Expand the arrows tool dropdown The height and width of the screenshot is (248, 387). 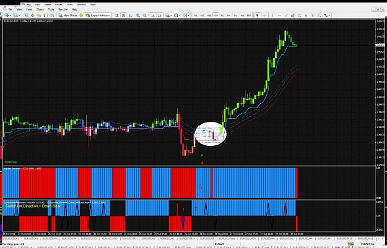coord(329,15)
